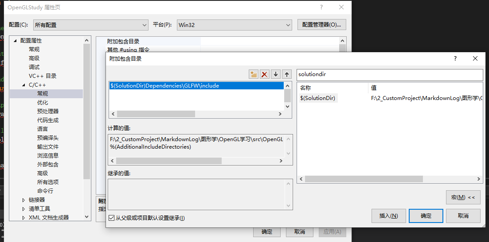Image resolution: width=489 pixels, height=242 pixels.
Task: Open the 配置 dropdown showing 所有配置
Action: point(90,25)
